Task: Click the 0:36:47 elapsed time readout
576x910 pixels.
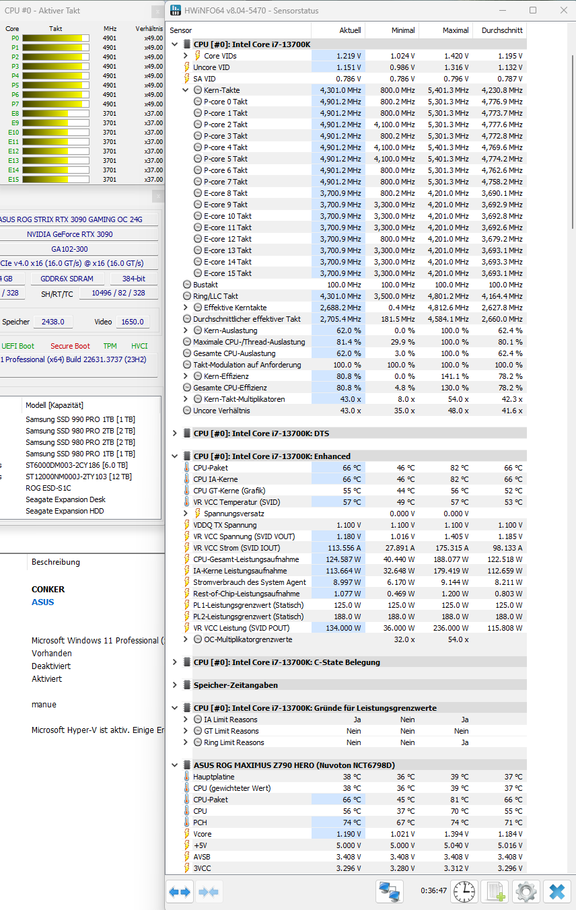Action: (x=433, y=890)
